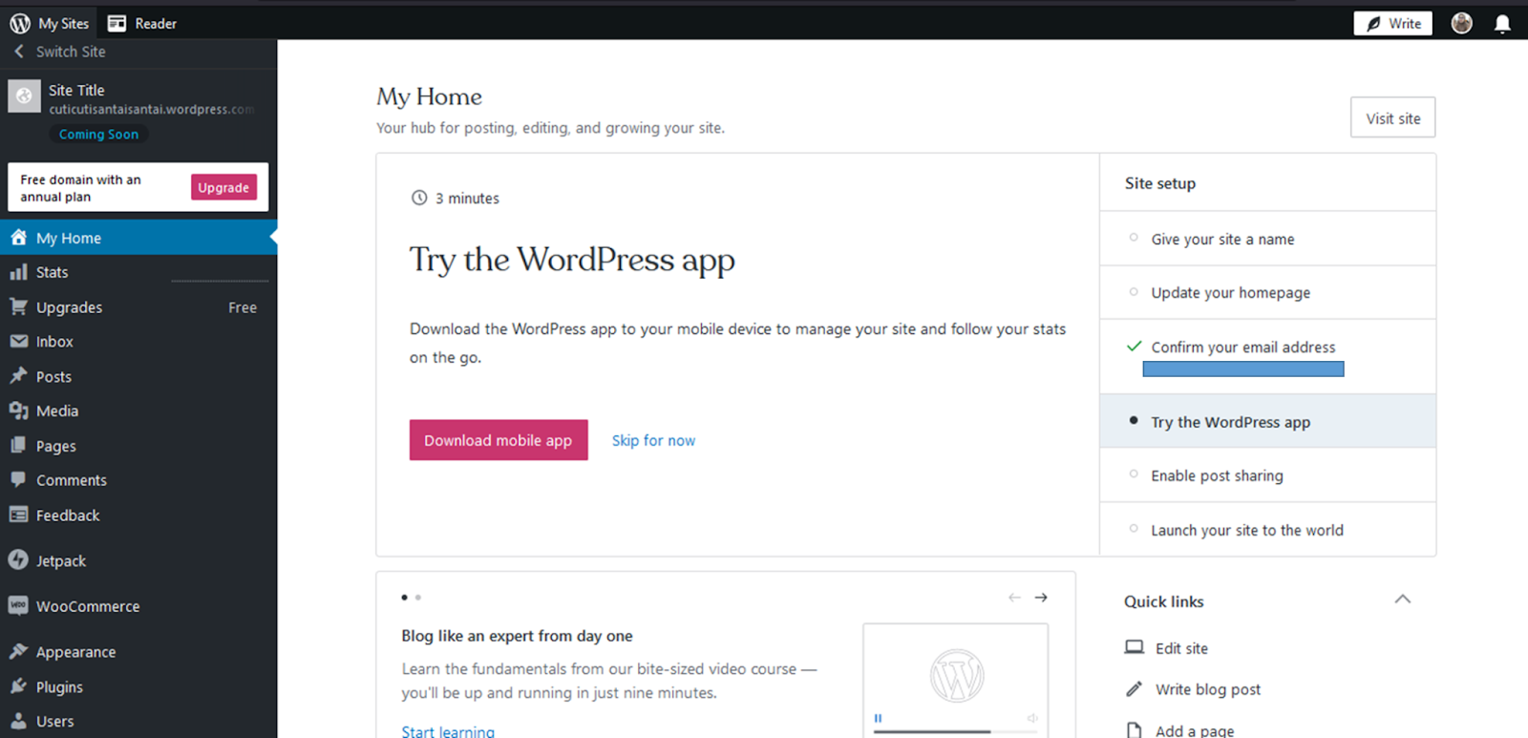Click the video progress bar
This screenshot has height=738, width=1528.
click(955, 731)
